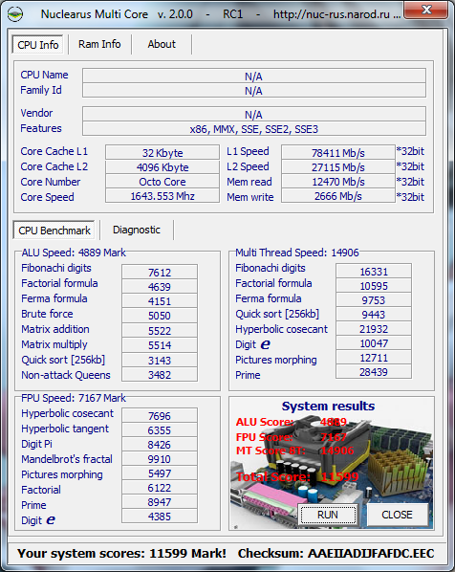Image resolution: width=455 pixels, height=572 pixels.
Task: Click Brute force score 5050
Action: pyautogui.click(x=160, y=316)
